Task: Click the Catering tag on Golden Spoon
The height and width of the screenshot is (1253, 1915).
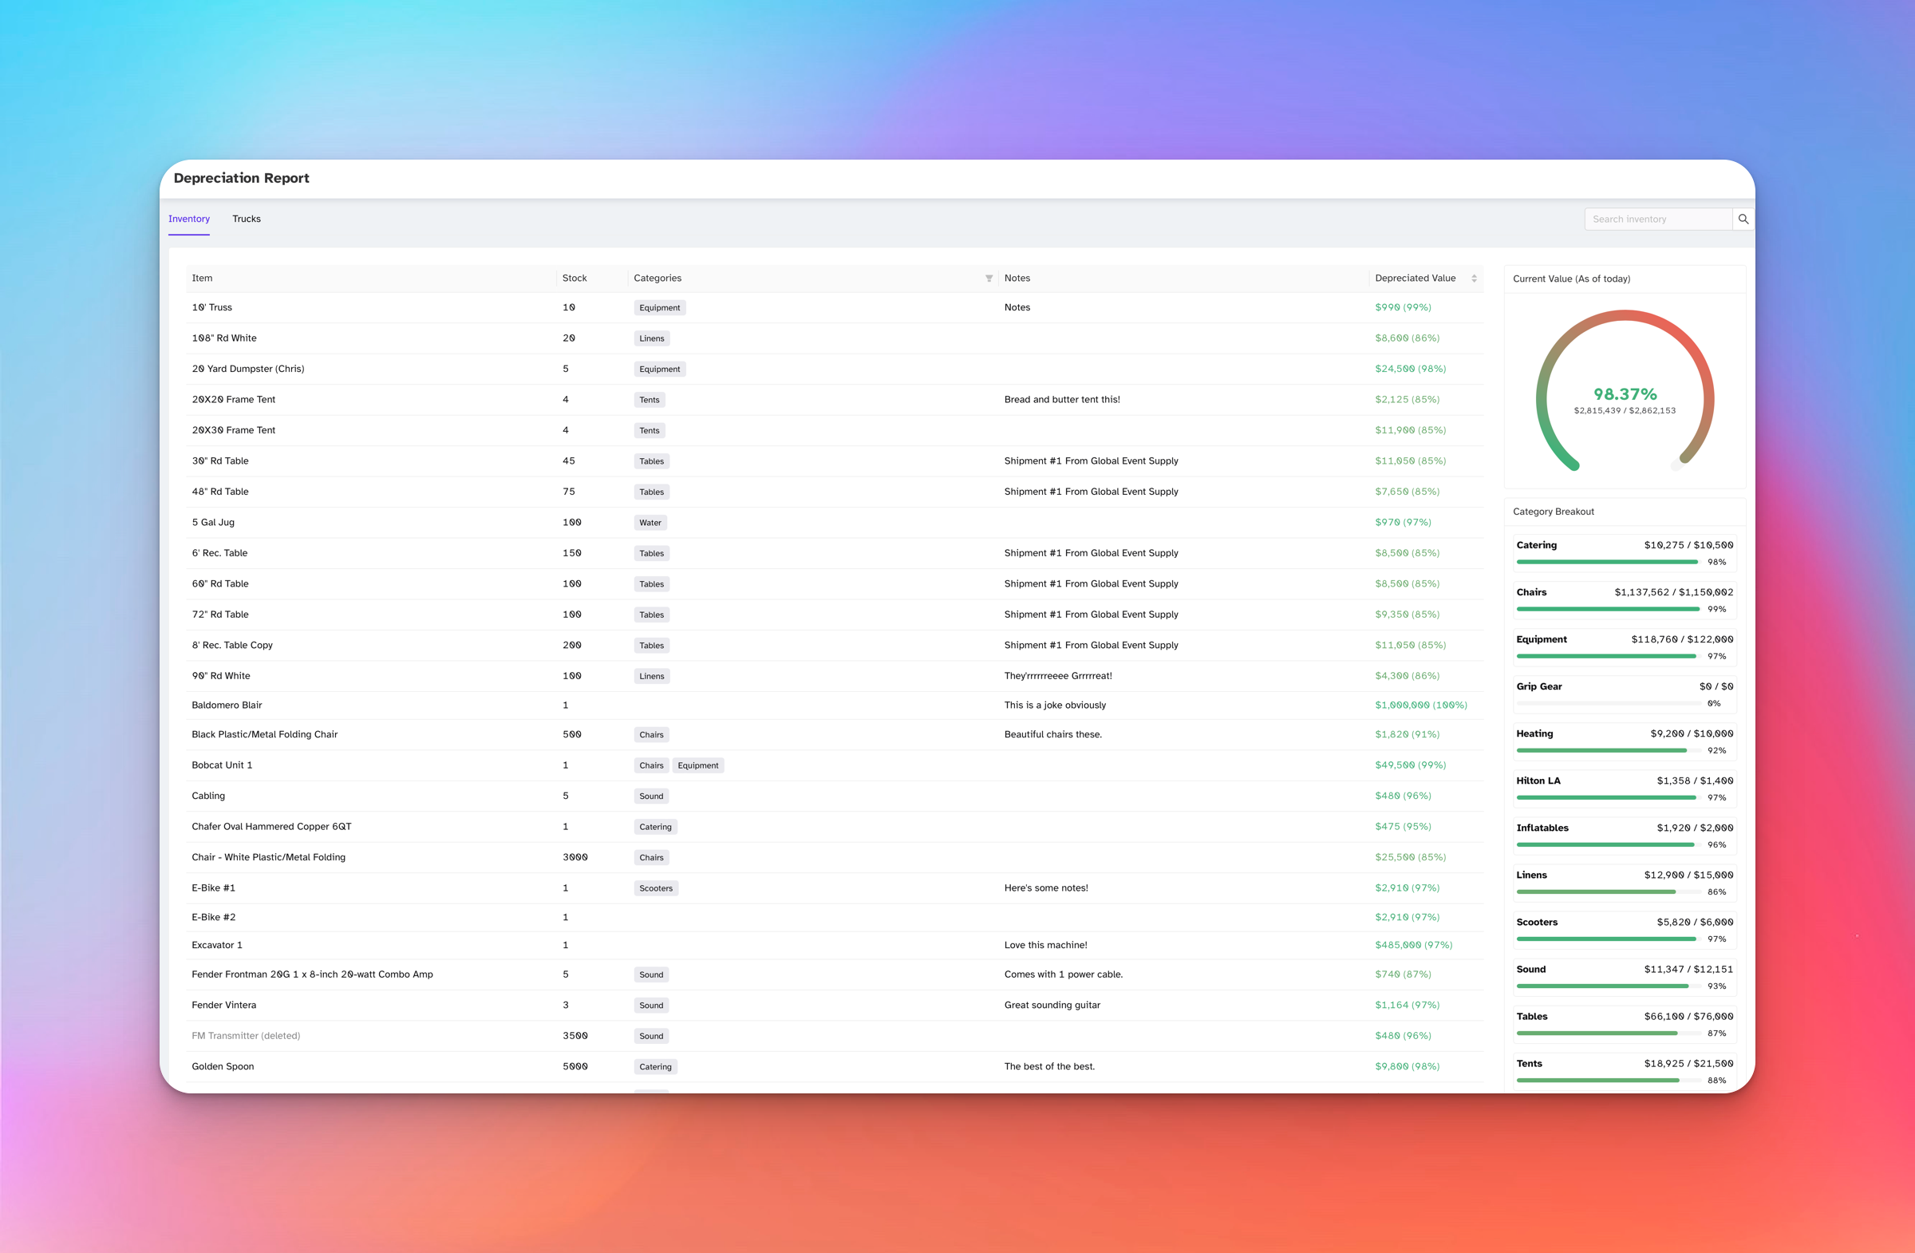Action: point(655,1066)
